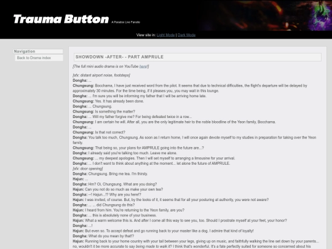Click the line 'Is that not correct?'
Image resolution: width=332 pixels, height=249 pixels.
[x=99, y=132]
